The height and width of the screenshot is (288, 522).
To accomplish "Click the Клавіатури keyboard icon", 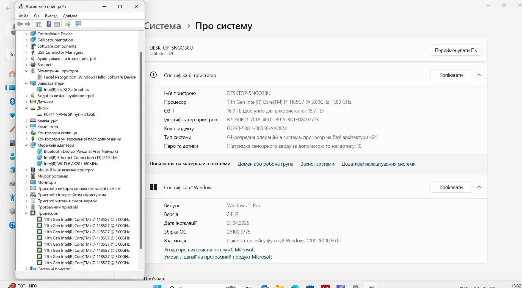I will coord(33,120).
